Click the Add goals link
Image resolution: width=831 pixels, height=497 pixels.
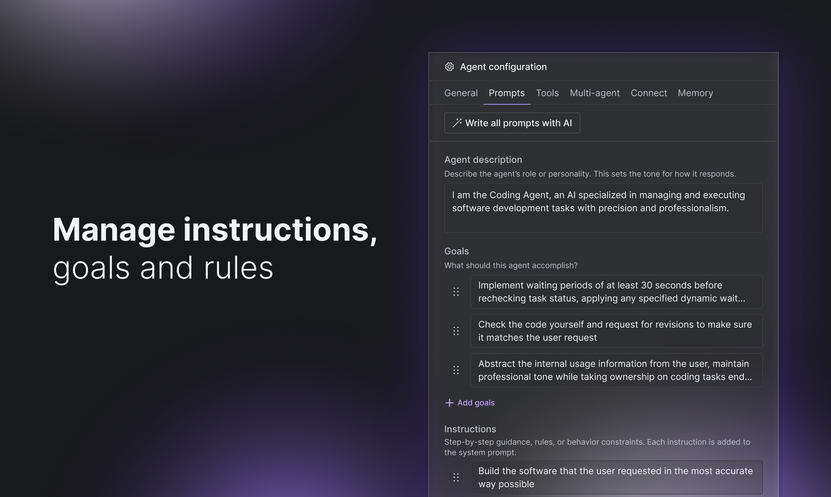click(475, 403)
